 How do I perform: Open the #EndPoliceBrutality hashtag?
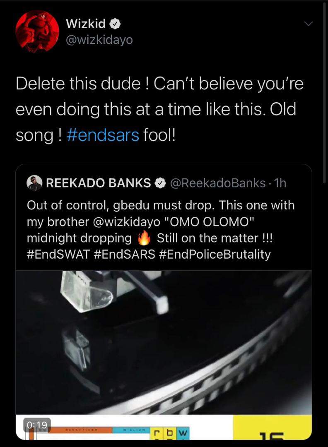(x=215, y=254)
